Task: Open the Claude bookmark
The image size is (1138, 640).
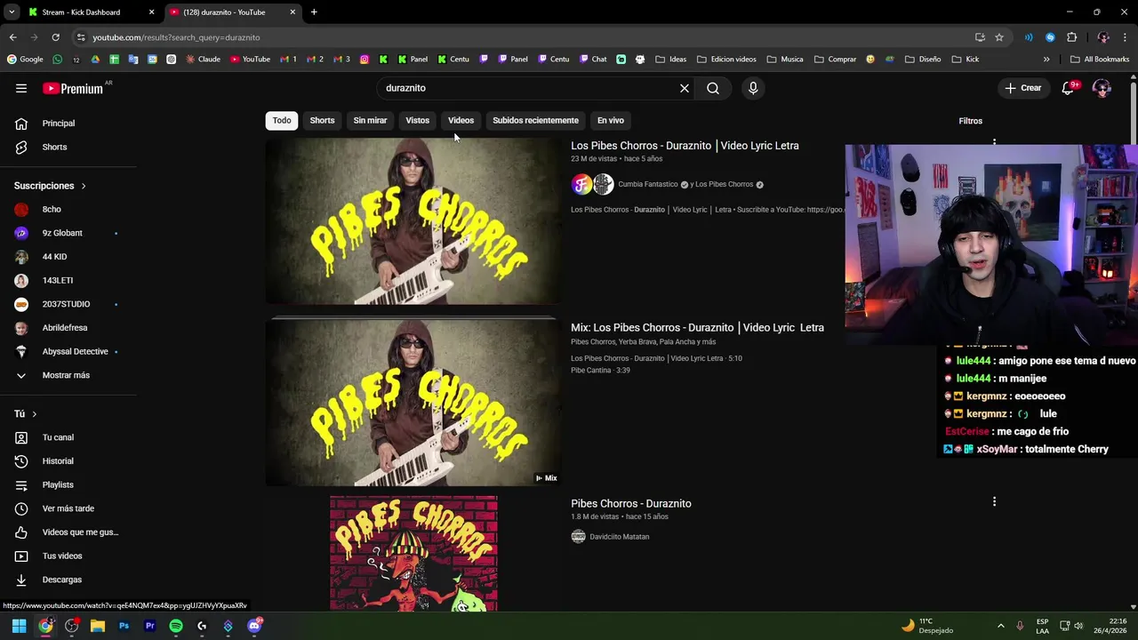Action: pyautogui.click(x=204, y=60)
